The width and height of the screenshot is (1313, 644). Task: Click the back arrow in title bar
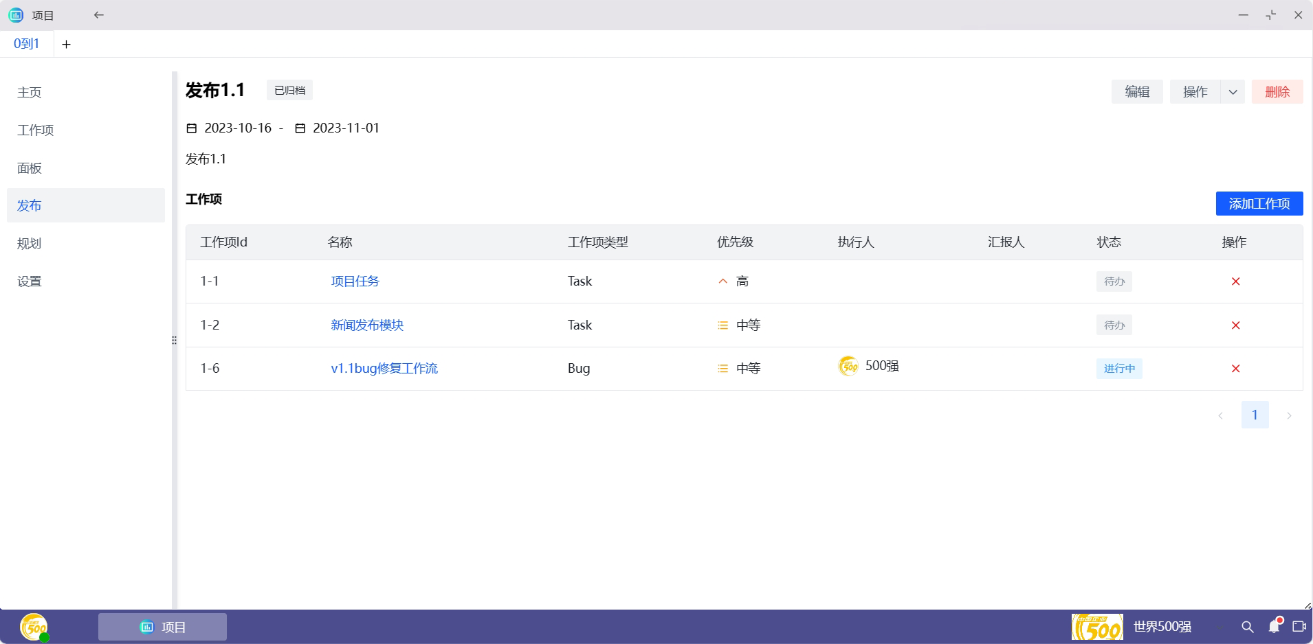coord(99,15)
